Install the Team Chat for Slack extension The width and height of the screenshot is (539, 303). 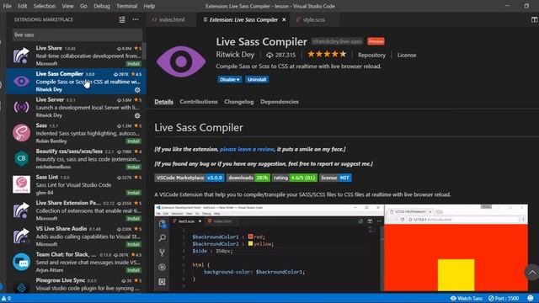click(133, 270)
